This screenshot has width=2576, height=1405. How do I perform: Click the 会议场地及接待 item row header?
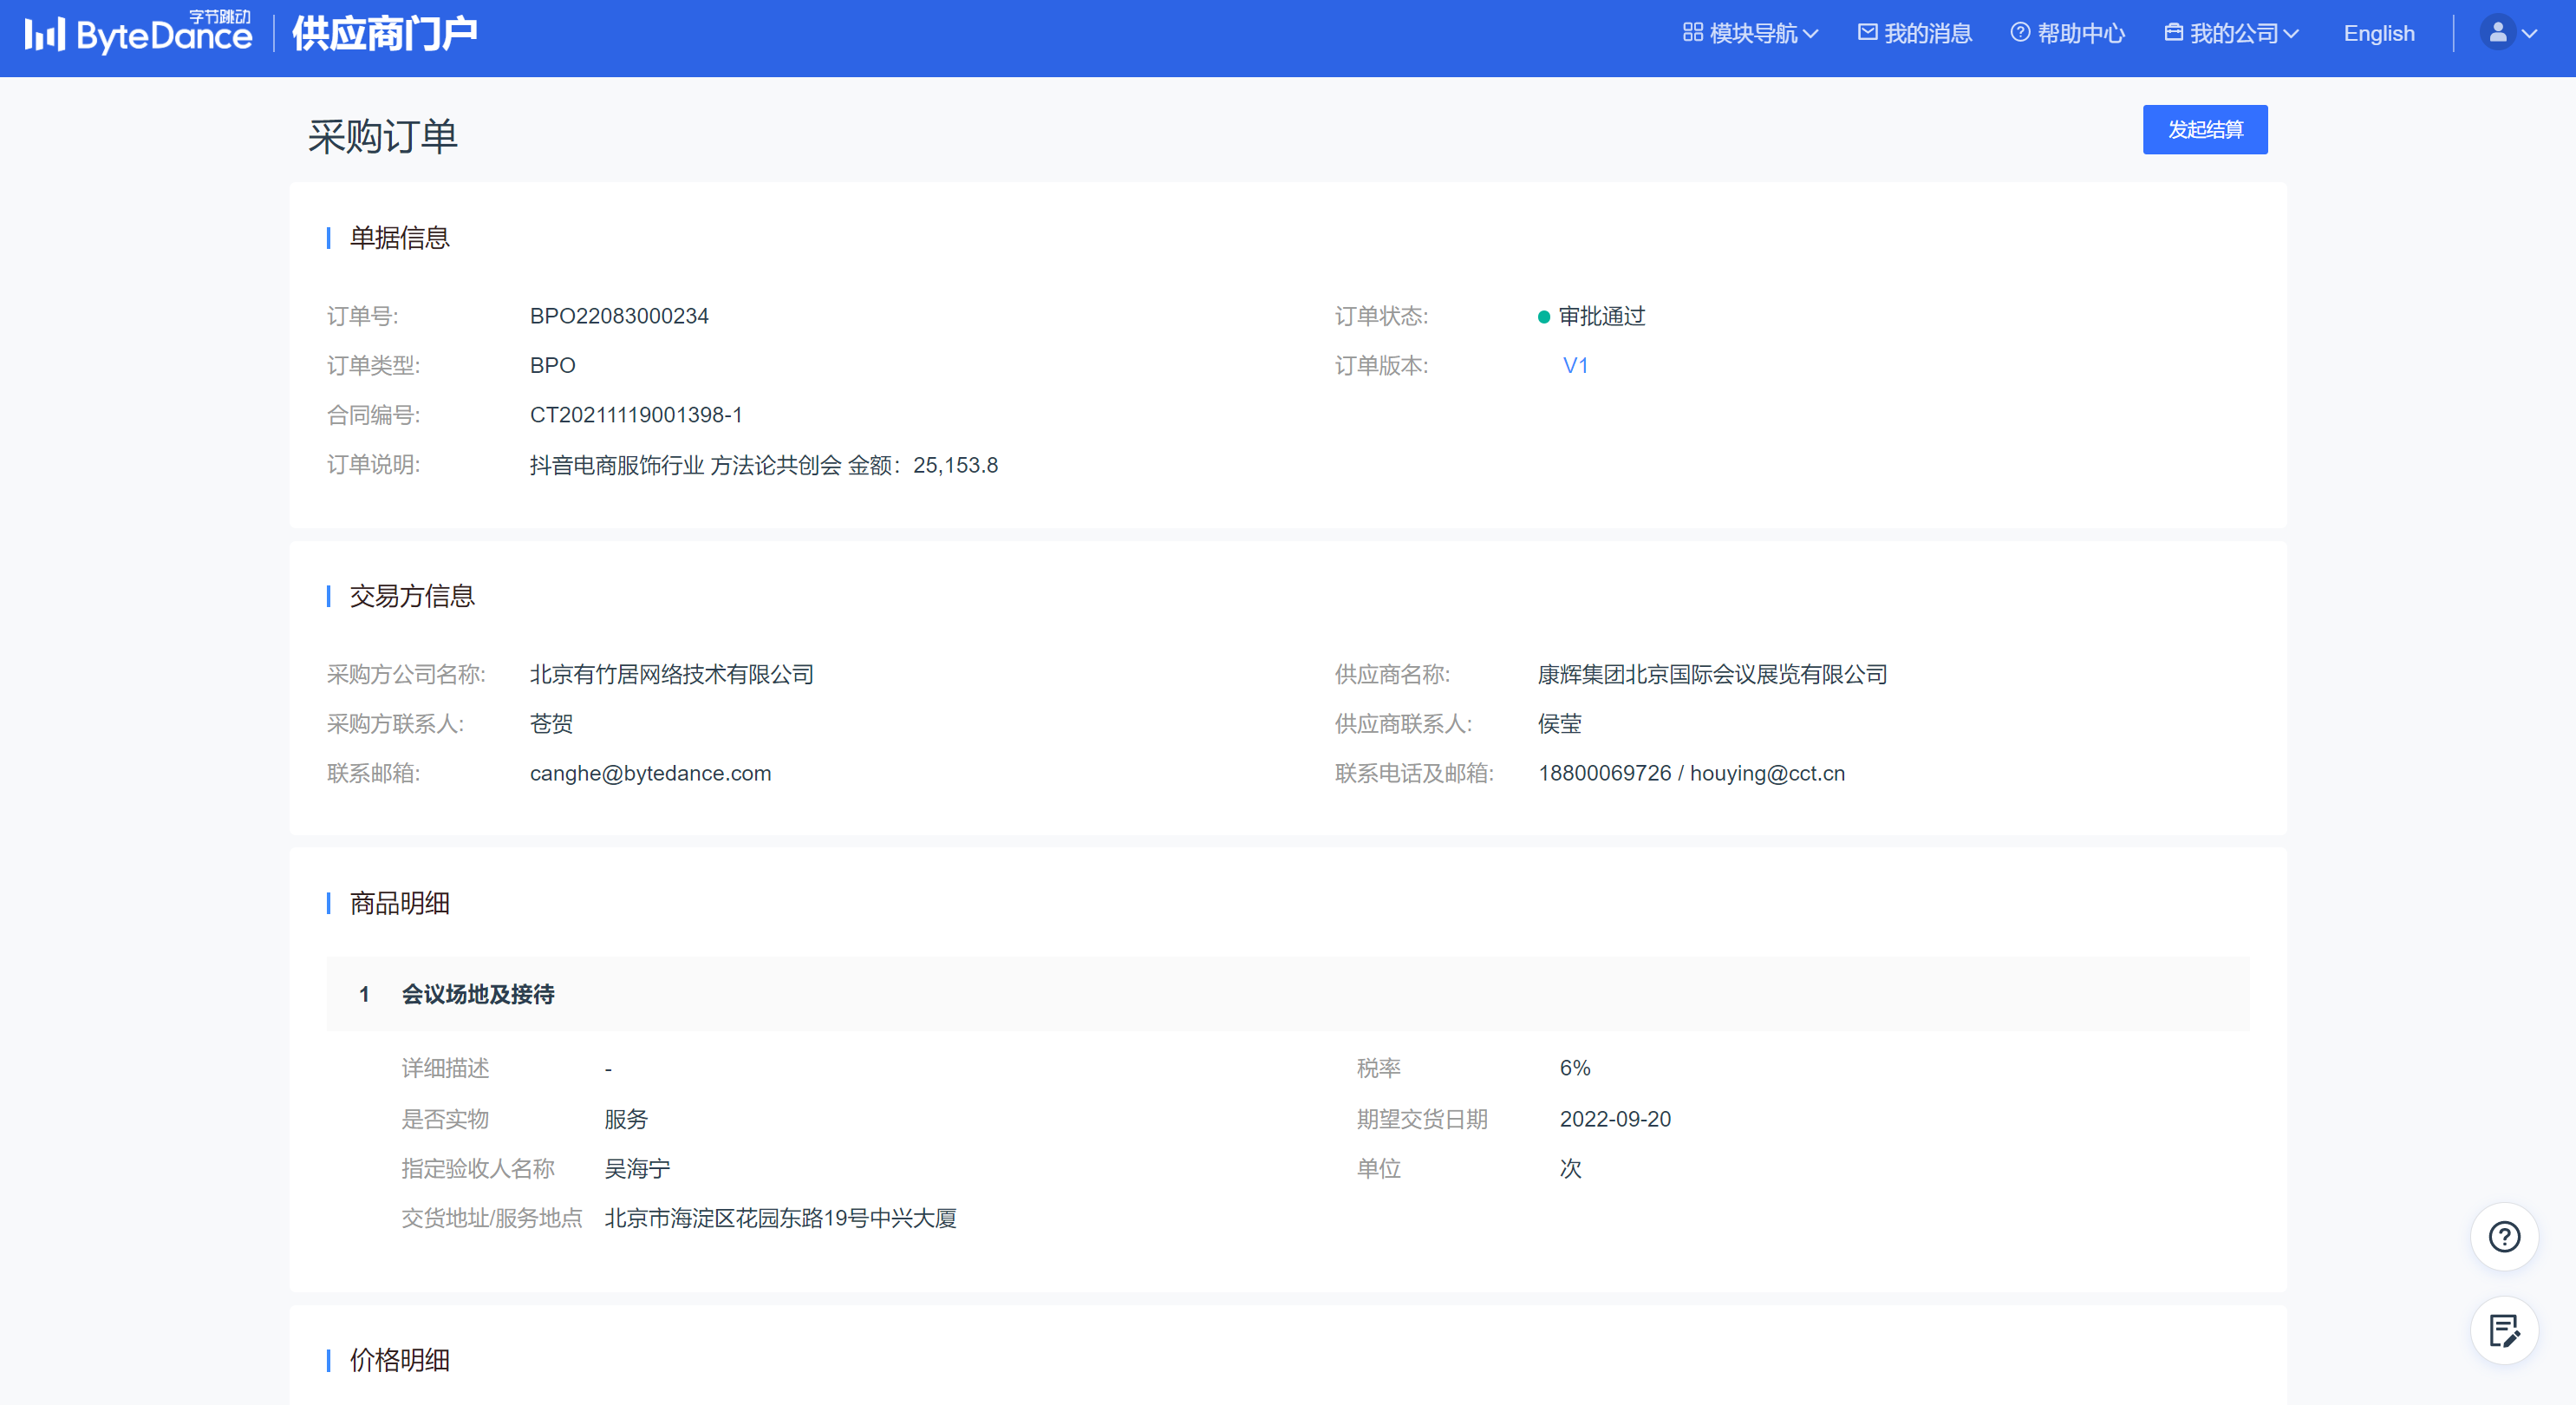click(478, 994)
